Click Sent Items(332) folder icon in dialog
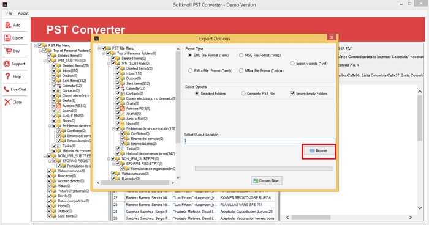 click(123, 84)
